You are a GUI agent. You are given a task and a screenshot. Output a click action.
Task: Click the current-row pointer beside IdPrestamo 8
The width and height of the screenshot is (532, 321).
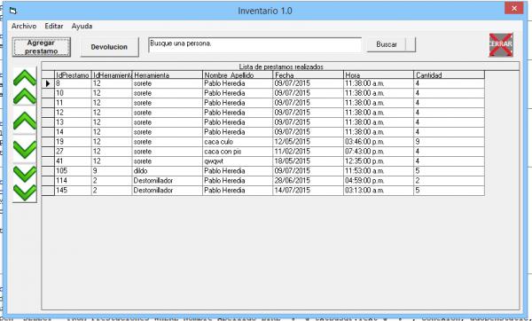(x=48, y=83)
